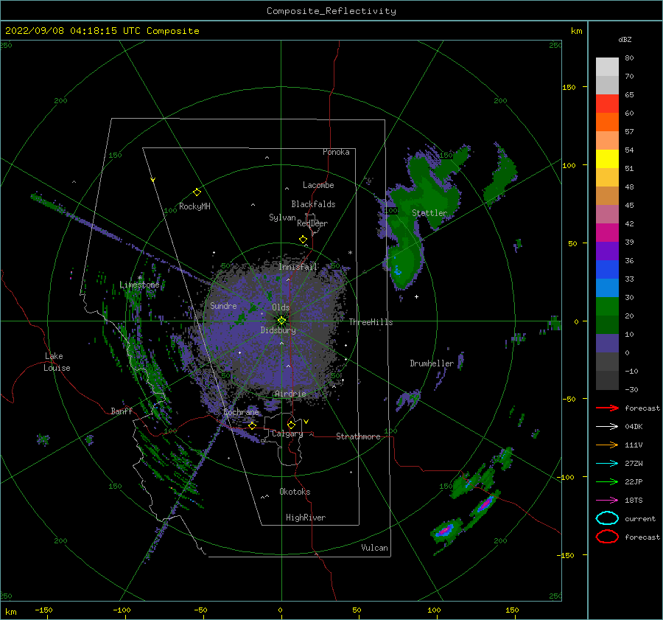Click the Banff label
663x620 pixels.
pos(122,411)
